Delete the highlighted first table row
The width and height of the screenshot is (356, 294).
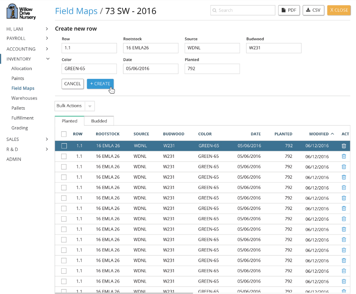pos(343,146)
